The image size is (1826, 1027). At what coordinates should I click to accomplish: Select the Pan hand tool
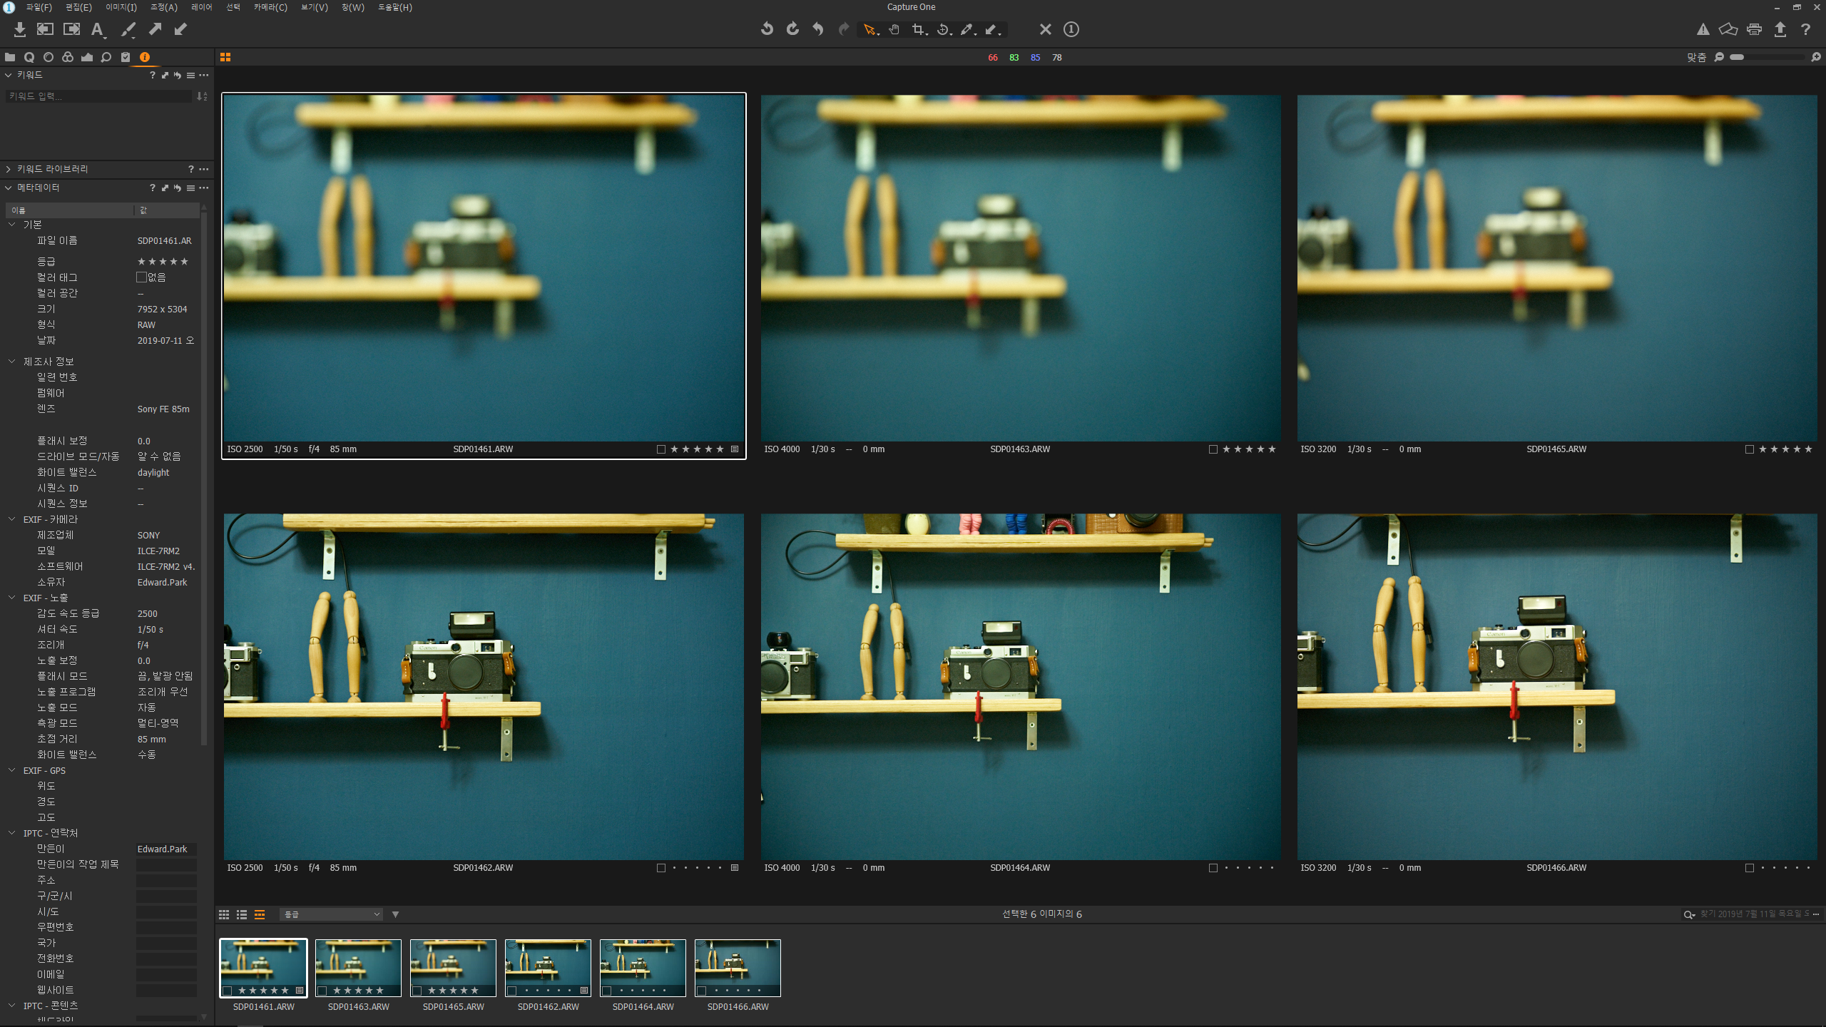point(894,29)
